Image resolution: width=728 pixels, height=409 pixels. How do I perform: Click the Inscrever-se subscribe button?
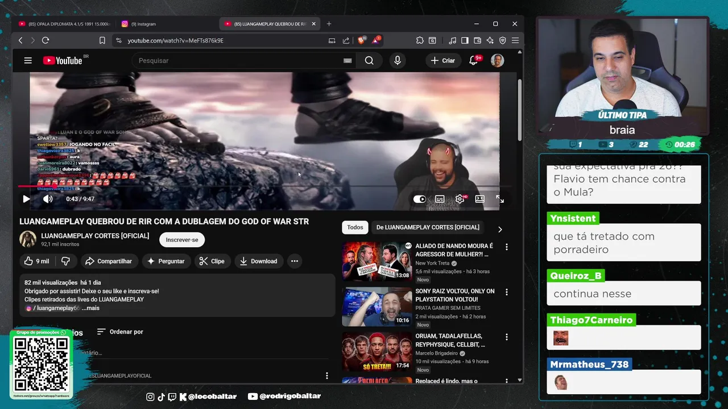[182, 240]
